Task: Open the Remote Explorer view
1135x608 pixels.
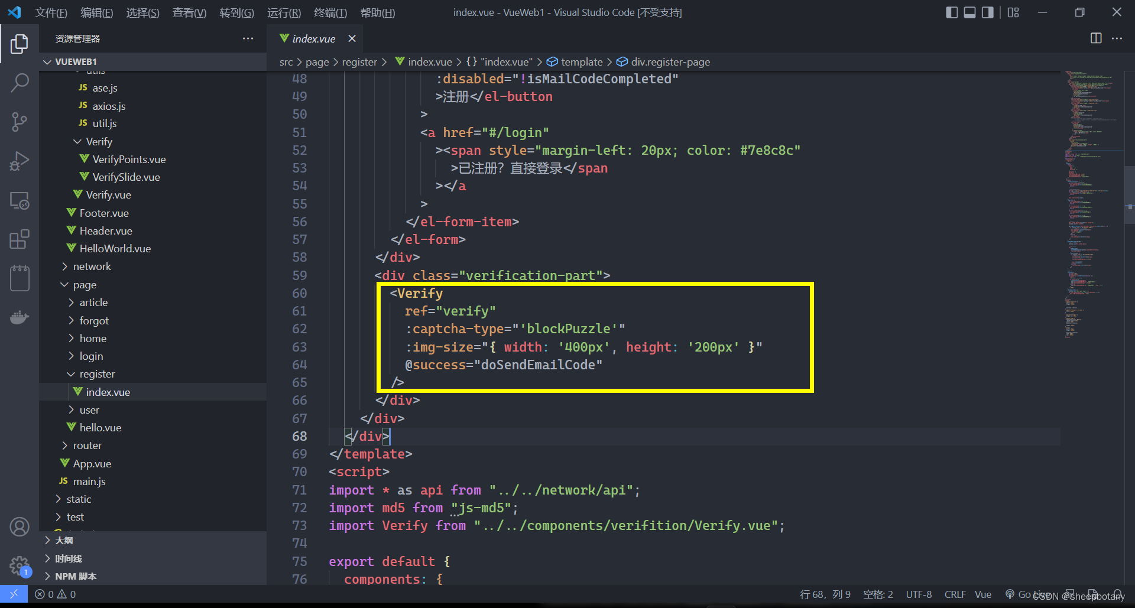Action: tap(20, 200)
